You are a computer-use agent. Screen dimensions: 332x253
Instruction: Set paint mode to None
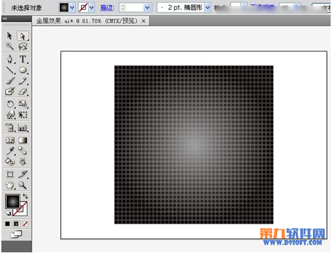(x=25, y=224)
